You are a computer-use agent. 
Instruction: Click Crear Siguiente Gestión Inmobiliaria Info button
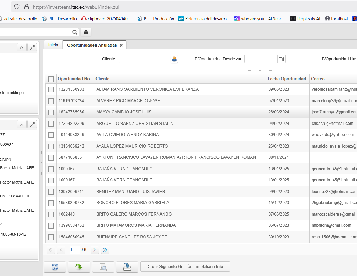(x=185, y=267)
